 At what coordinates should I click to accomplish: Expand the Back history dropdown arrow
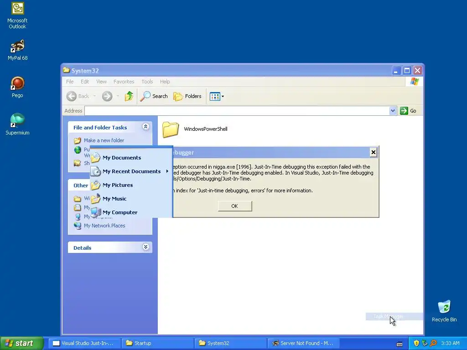coord(94,96)
